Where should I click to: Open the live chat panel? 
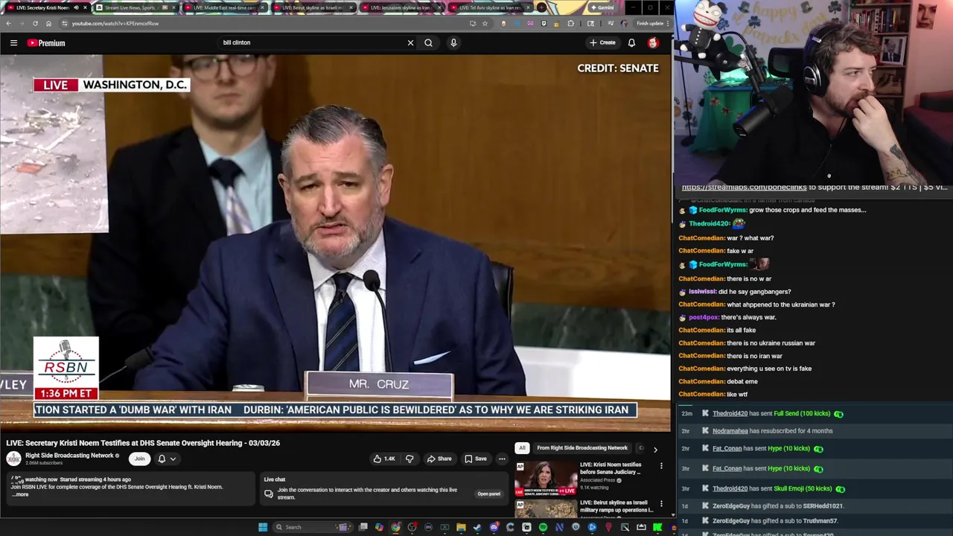[x=488, y=494]
